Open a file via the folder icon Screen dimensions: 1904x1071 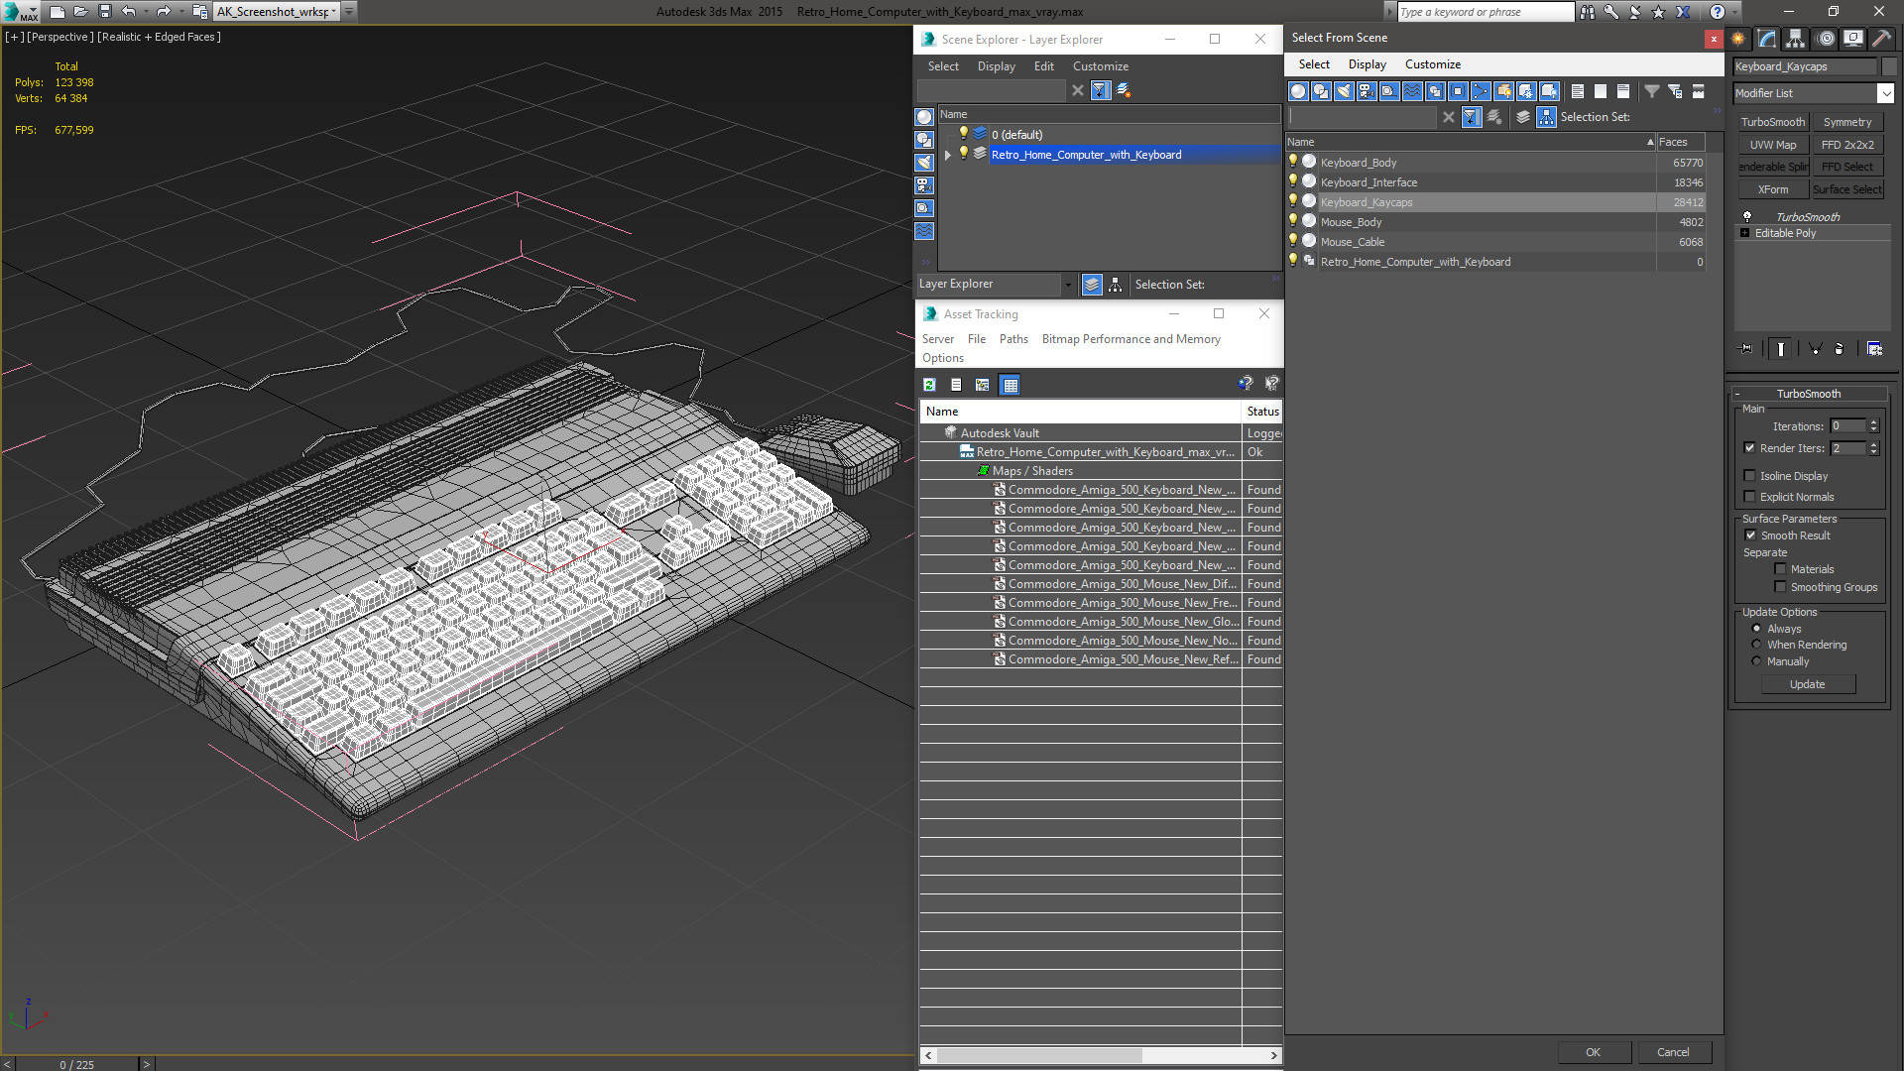point(80,12)
